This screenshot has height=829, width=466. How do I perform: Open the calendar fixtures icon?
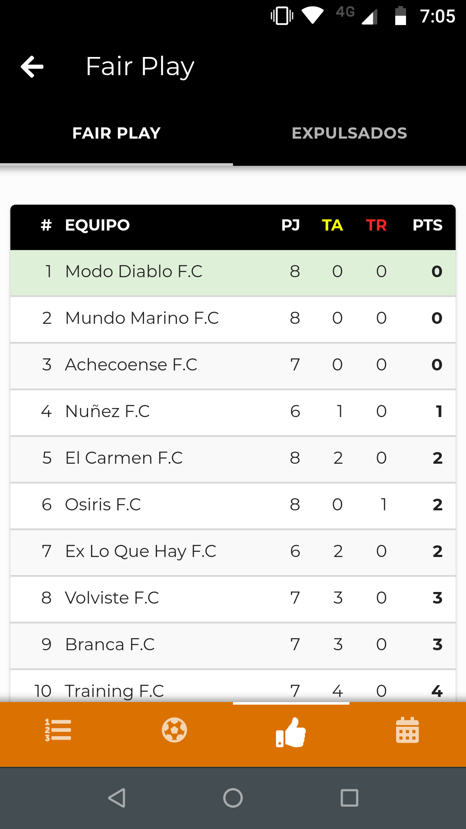pos(407,730)
